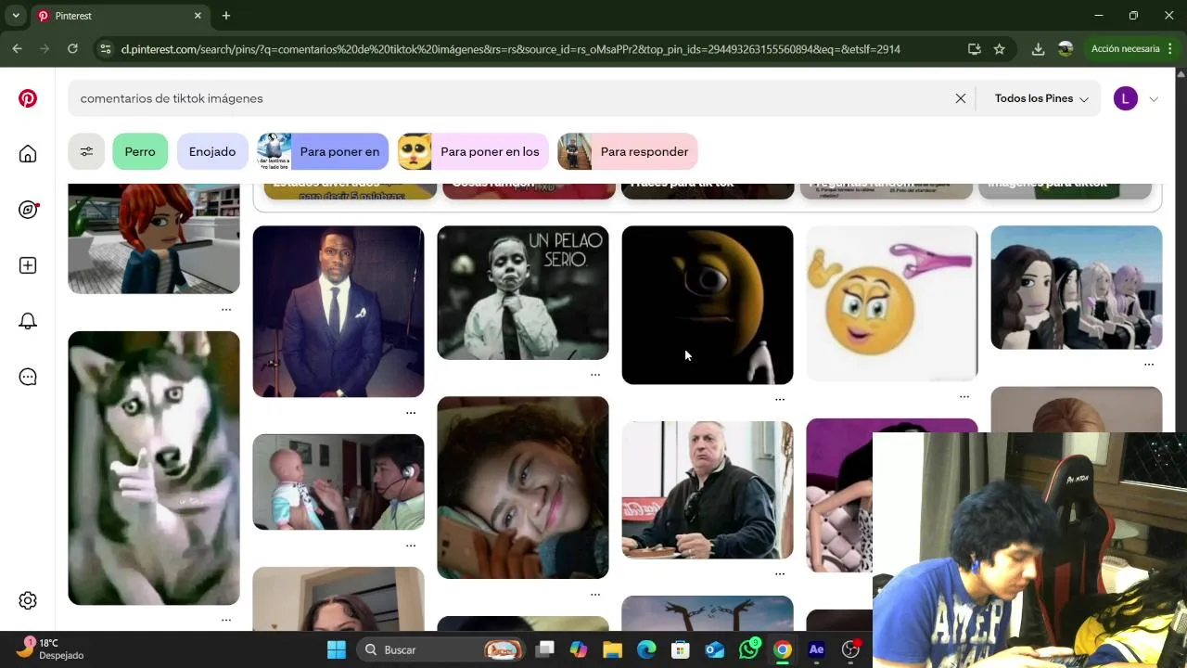Expand the account chevron next to the avatar
Image resolution: width=1187 pixels, height=668 pixels.
coord(1154,99)
